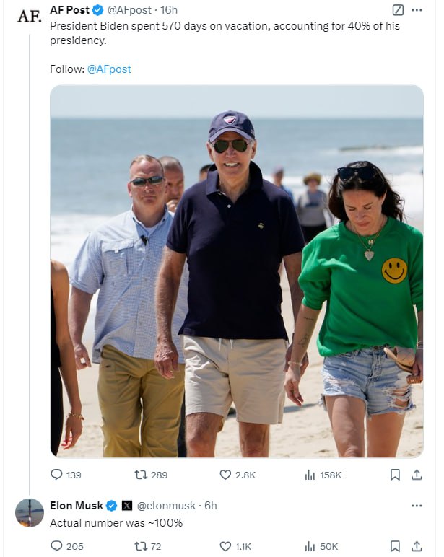Share the AF Post tweet
The width and height of the screenshot is (444, 557).
(417, 475)
